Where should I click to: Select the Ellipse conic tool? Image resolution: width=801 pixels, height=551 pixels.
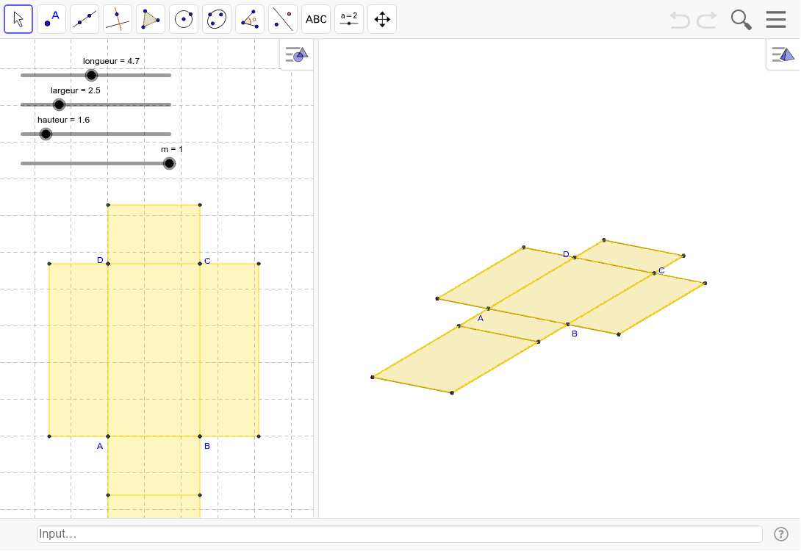217,19
